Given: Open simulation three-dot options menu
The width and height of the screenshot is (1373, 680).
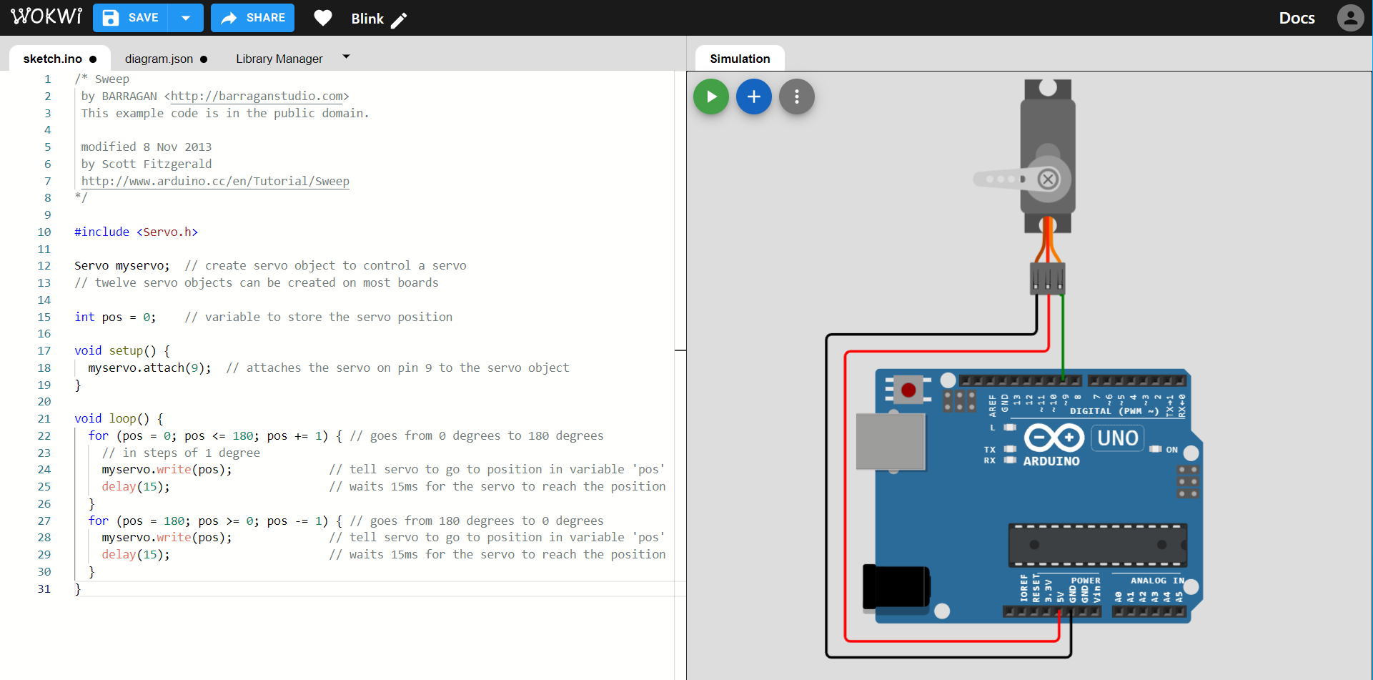Looking at the screenshot, I should (x=797, y=97).
